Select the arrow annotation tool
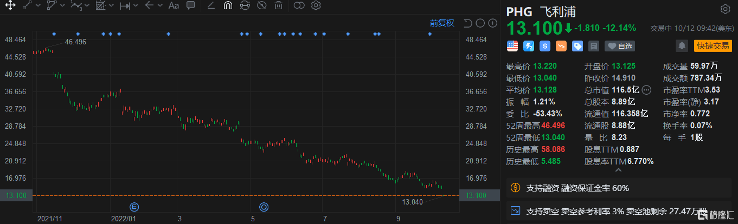 [x=149, y=5]
